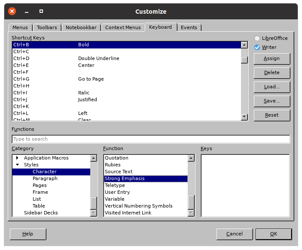Maximize the Customize window

tap(41, 11)
